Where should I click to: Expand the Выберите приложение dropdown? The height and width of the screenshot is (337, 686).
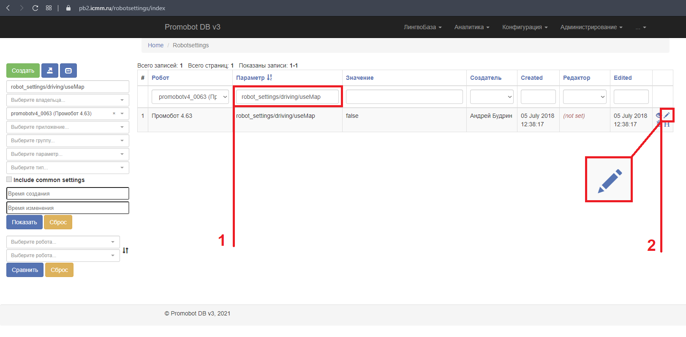(x=68, y=127)
